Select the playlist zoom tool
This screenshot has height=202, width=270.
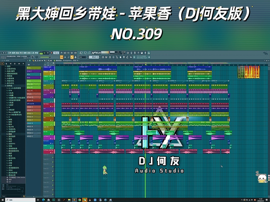point(49,61)
